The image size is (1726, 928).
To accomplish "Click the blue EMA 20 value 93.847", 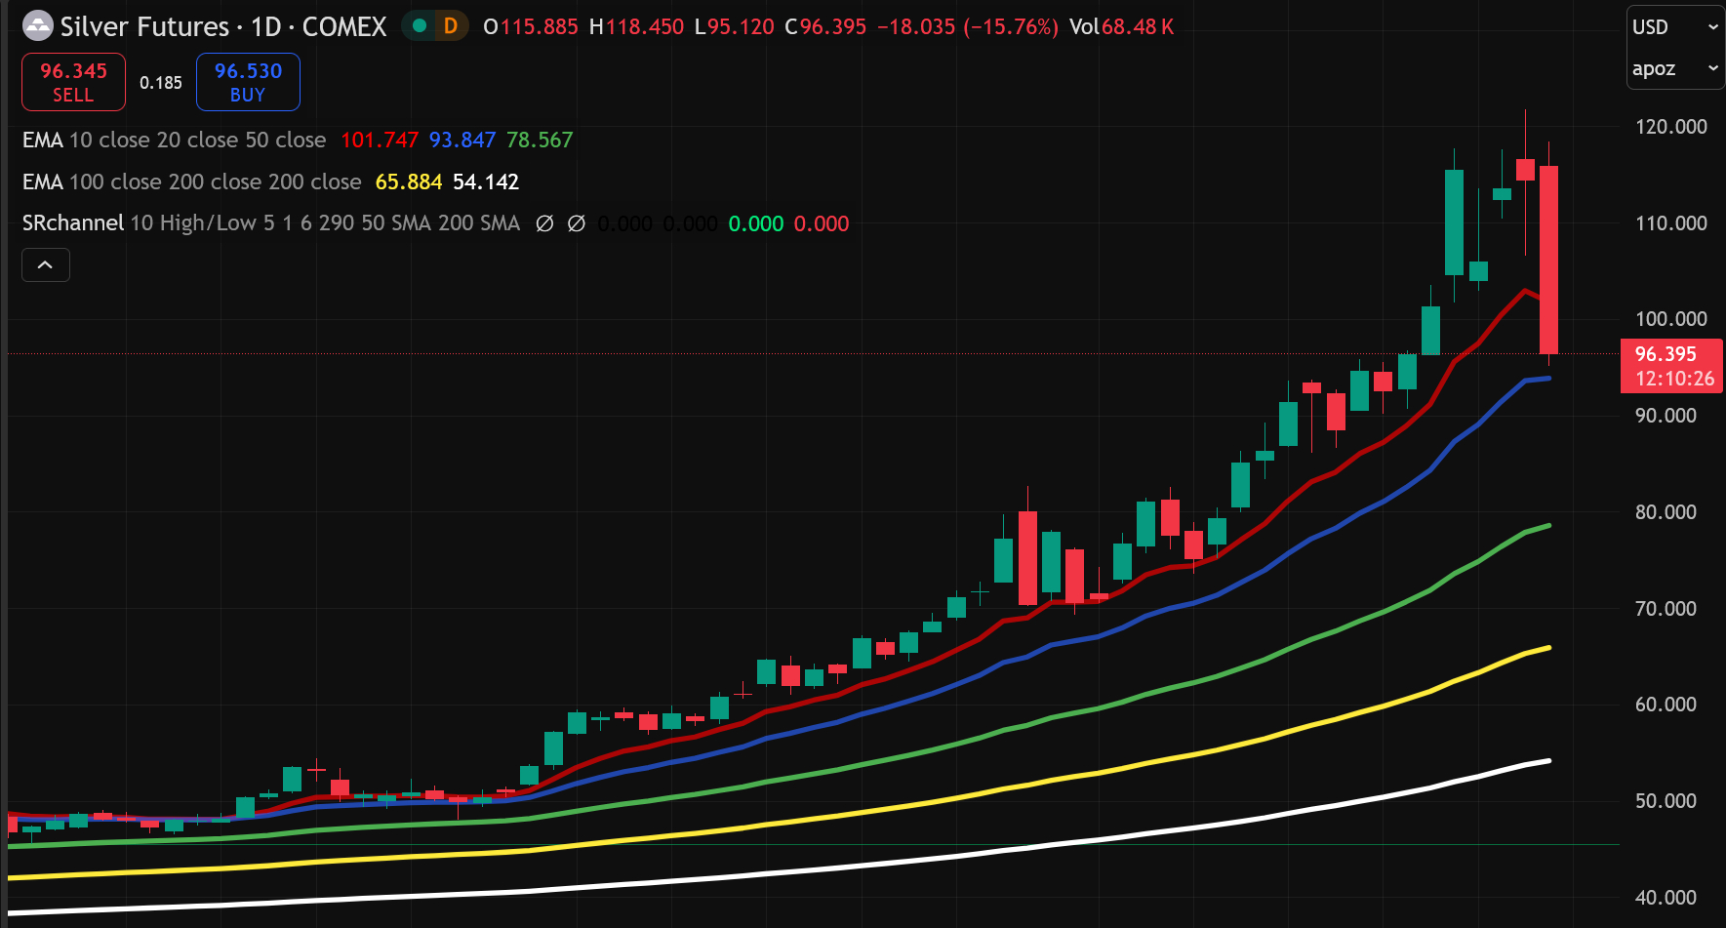I will pos(462,141).
